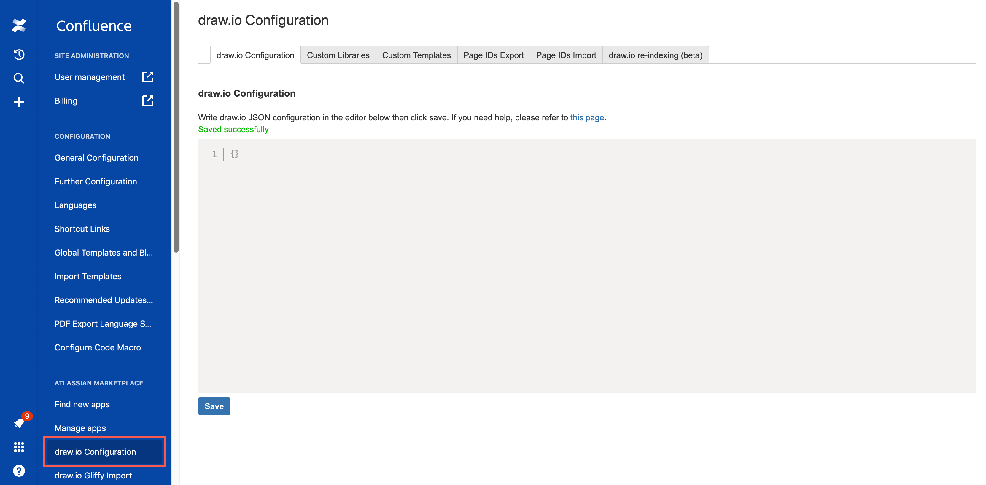Switch to the Custom Templates tab
This screenshot has height=485, width=986.
(x=416, y=55)
